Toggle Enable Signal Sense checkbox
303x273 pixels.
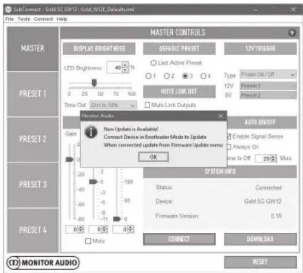229,136
